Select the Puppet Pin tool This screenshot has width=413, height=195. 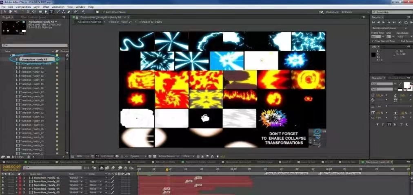pyautogui.click(x=83, y=12)
